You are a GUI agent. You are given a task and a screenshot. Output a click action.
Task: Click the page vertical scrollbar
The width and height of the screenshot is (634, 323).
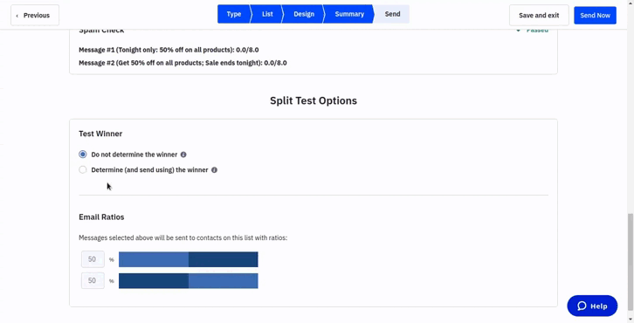pyautogui.click(x=631, y=262)
